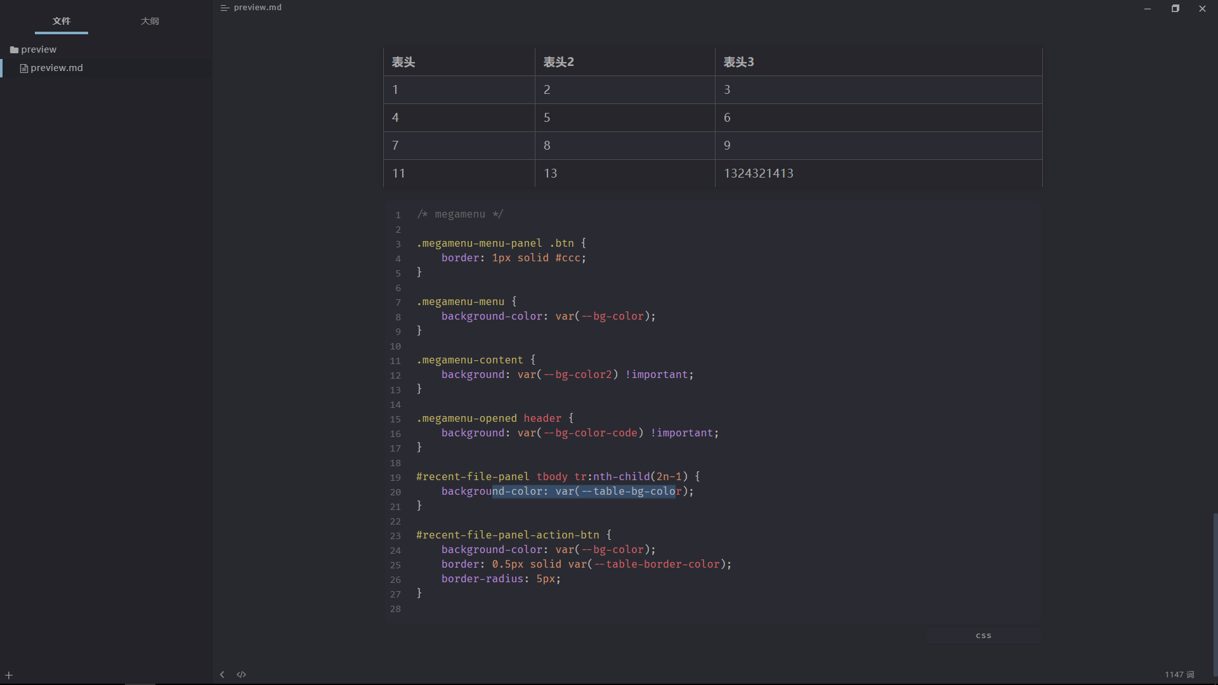Image resolution: width=1218 pixels, height=685 pixels.
Task: Click the minimize window button
Action: coord(1148,8)
